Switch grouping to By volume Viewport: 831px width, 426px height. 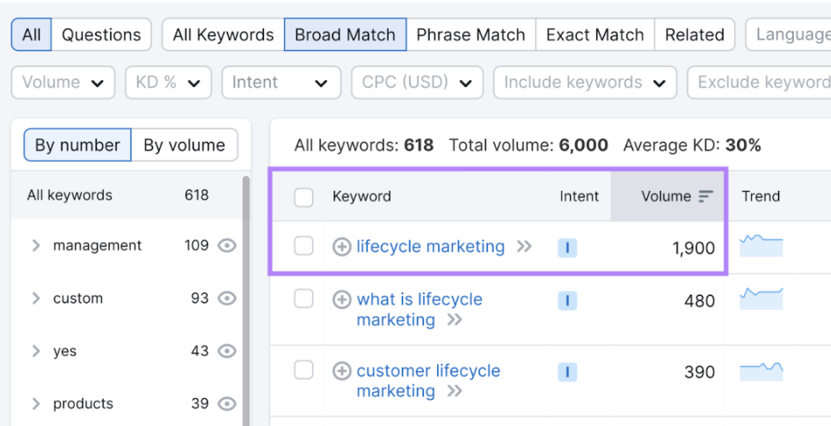[x=185, y=145]
